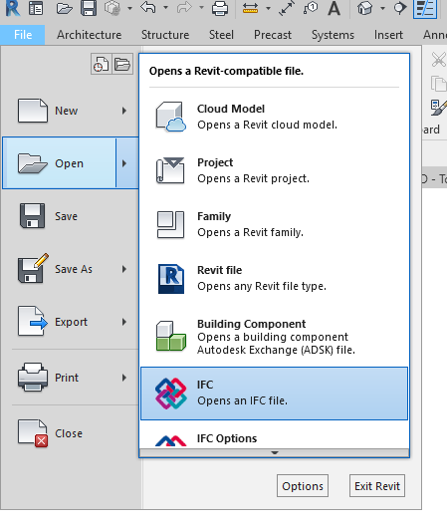Select the Text tool letter A icon
Image resolution: width=447 pixels, height=528 pixels.
click(x=334, y=8)
